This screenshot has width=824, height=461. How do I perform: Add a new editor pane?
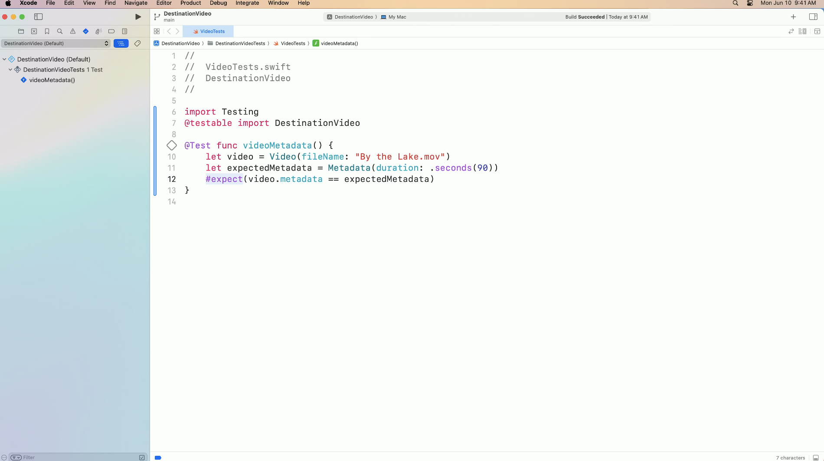(817, 31)
